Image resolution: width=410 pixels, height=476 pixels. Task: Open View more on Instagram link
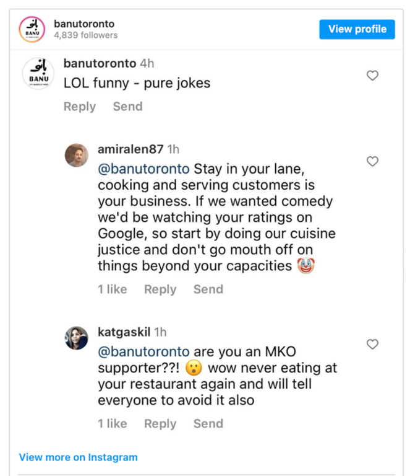(78, 457)
